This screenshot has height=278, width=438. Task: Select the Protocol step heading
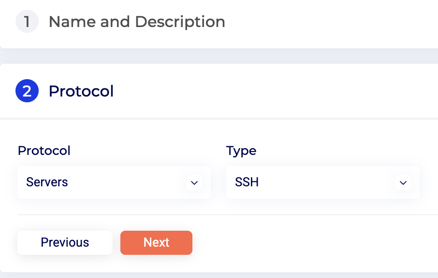[x=81, y=91]
